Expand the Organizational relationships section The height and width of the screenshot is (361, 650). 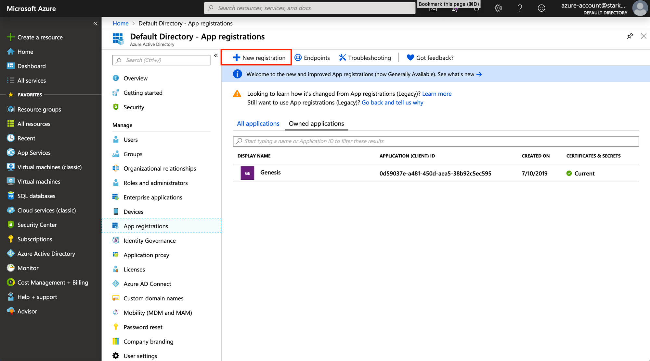click(159, 168)
